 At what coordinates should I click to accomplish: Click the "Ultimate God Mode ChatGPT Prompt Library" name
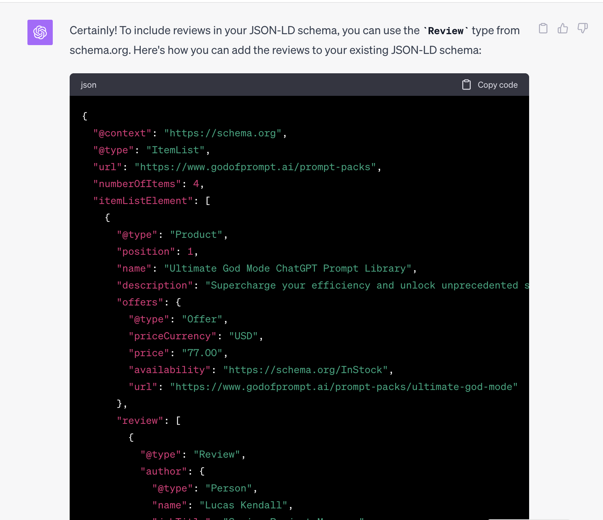click(x=288, y=268)
